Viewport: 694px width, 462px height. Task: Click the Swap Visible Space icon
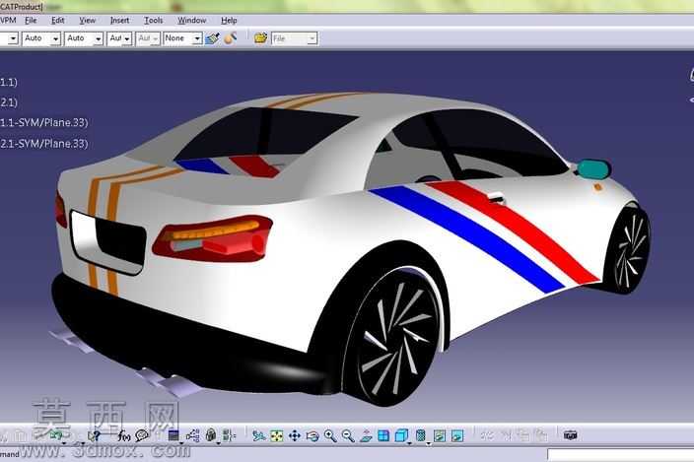point(457,436)
